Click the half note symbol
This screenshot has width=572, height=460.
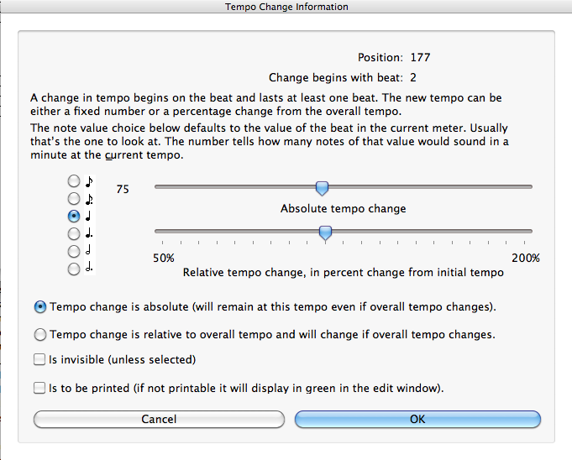tap(88, 251)
